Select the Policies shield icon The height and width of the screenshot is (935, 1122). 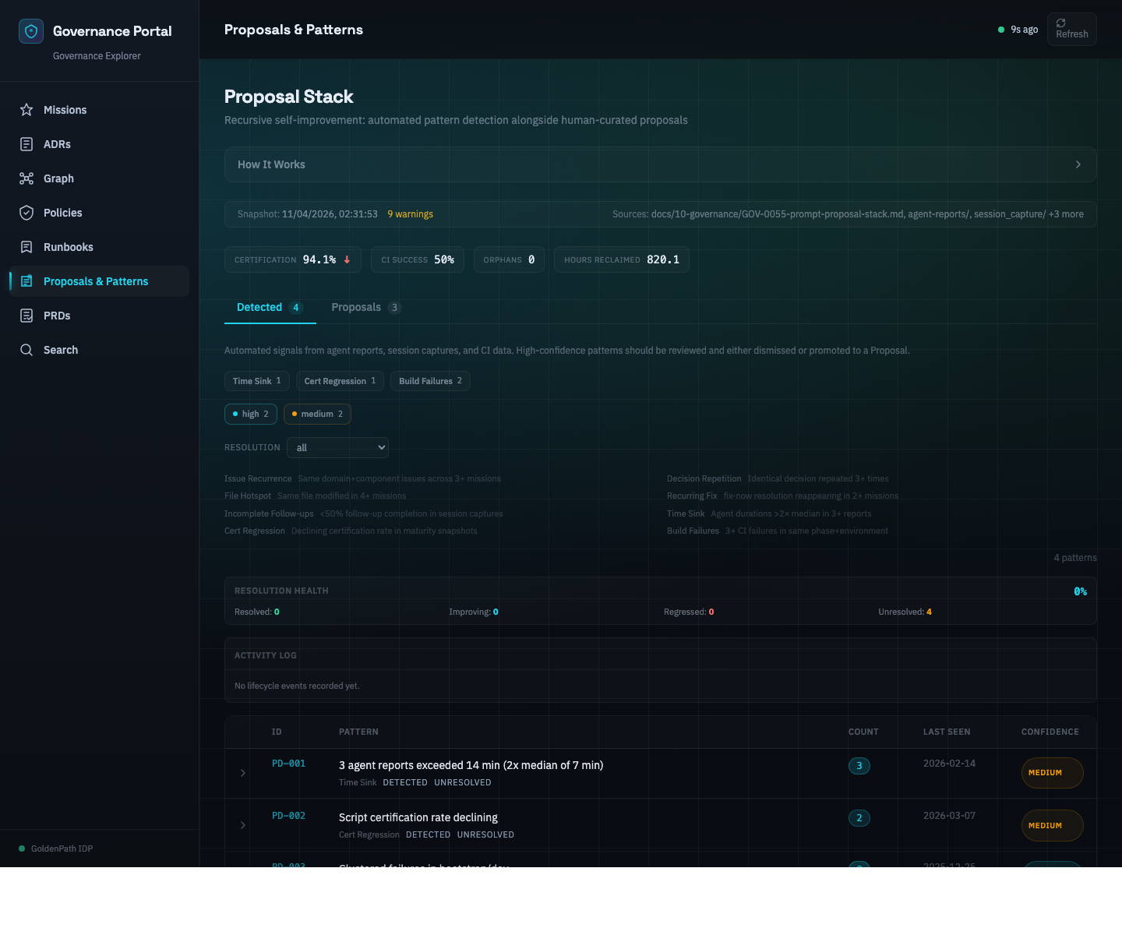coord(26,213)
